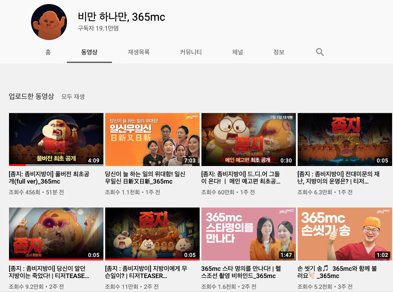Open the 일신우일신 video thumbnail
This screenshot has height=292, width=393.
152,139
